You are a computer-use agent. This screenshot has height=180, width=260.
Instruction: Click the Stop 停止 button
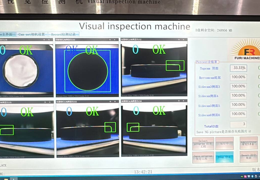point(224,157)
